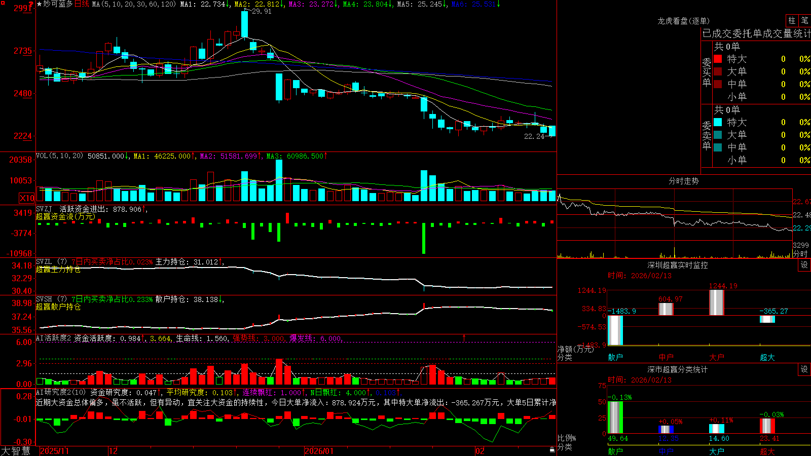Click the star icon before 妙可蓝多
Viewport: 811px width, 456px height.
click(40, 4)
